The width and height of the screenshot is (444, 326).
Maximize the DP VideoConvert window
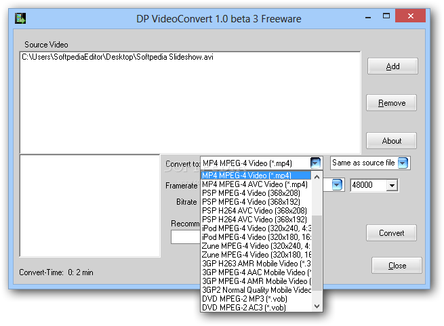[386, 16]
